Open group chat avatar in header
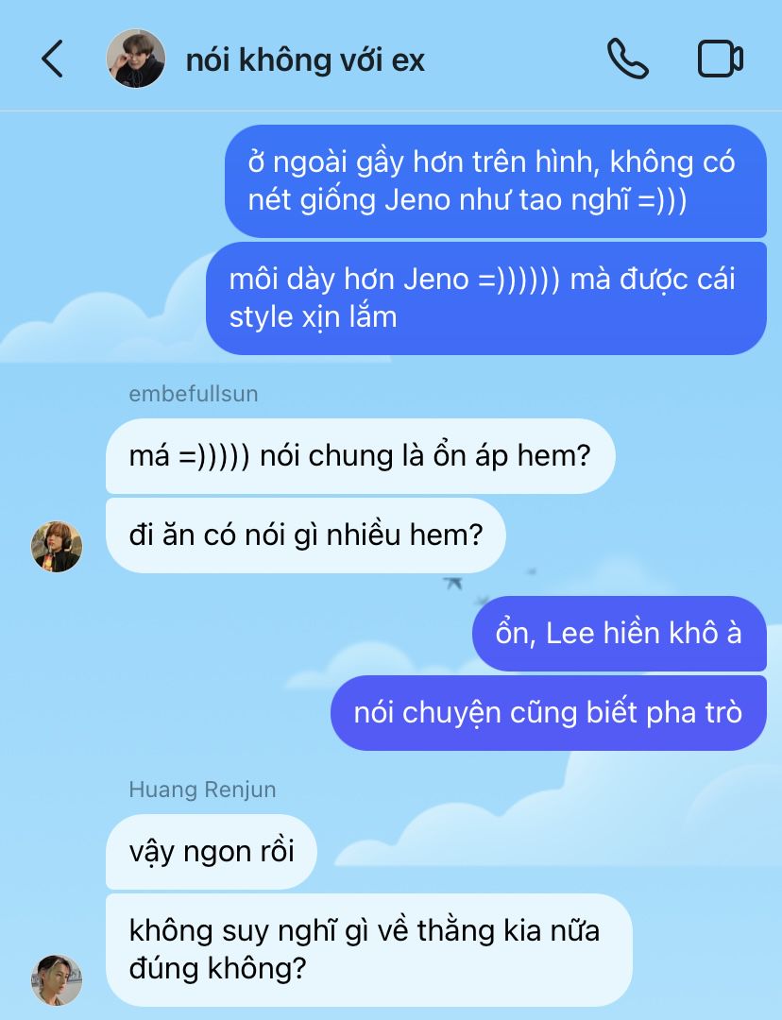Image resolution: width=782 pixels, height=1020 pixels. (x=135, y=59)
